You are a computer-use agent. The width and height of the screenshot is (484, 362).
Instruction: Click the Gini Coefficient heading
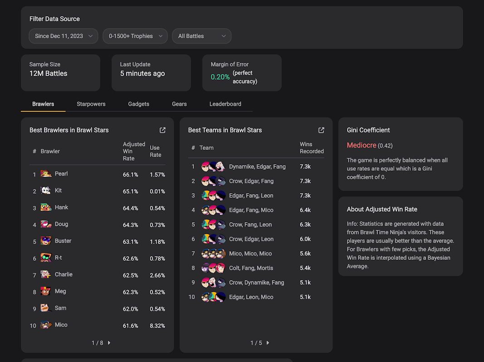(368, 130)
